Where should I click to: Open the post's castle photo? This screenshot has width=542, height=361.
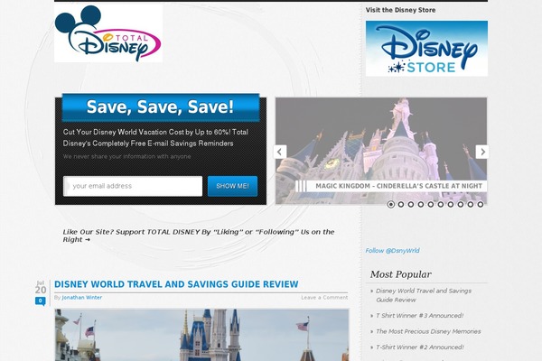[201, 335]
